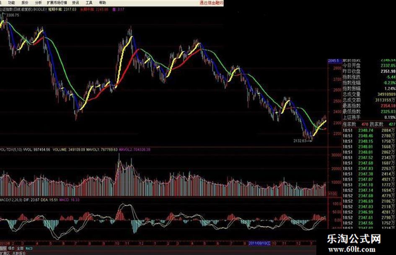The image size is (396, 255).
Task: Click the MAVOL2 value in the volume header
Action: coord(135,150)
